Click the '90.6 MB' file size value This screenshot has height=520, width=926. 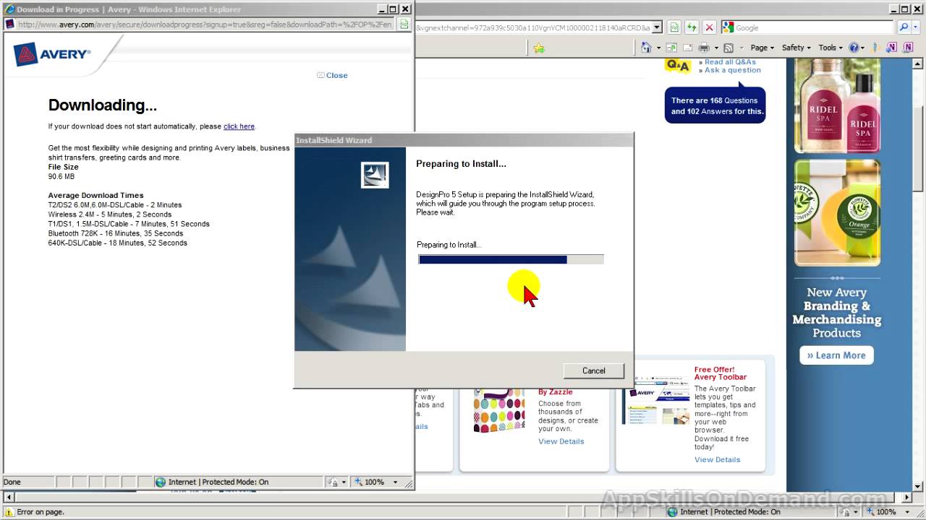point(61,176)
